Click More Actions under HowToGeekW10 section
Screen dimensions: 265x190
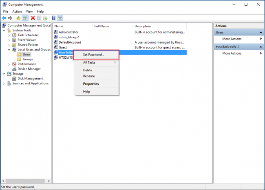pos(232,53)
